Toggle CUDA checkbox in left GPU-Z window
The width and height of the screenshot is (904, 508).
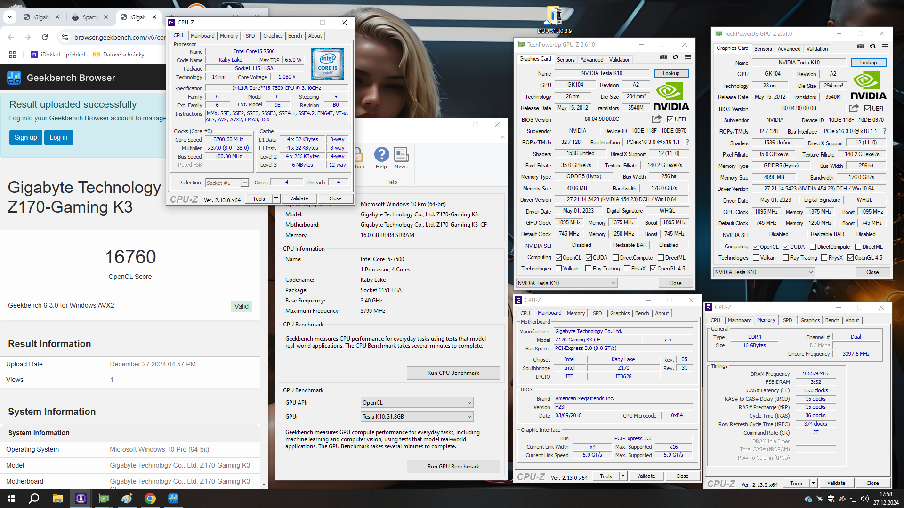point(589,258)
